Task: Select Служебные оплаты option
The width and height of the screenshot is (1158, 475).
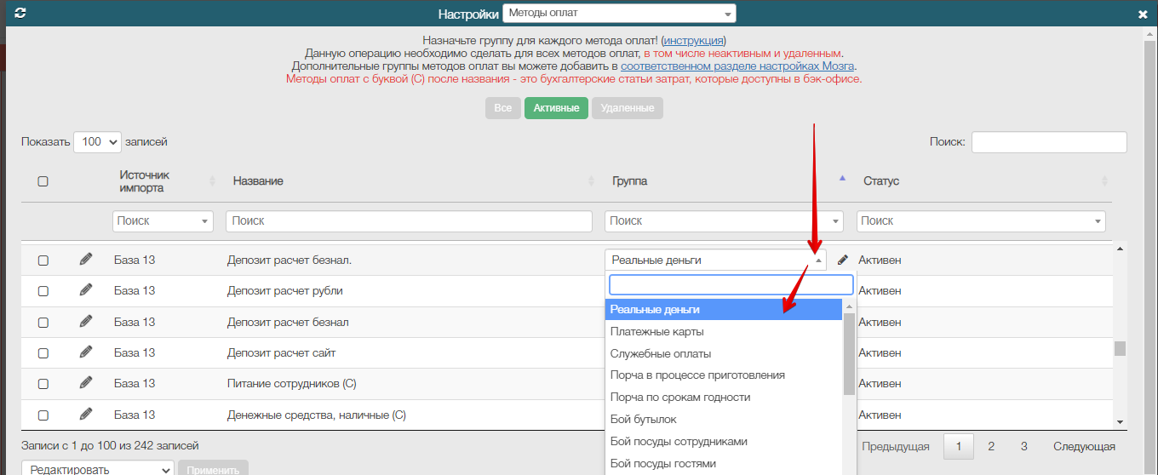Action: point(724,353)
